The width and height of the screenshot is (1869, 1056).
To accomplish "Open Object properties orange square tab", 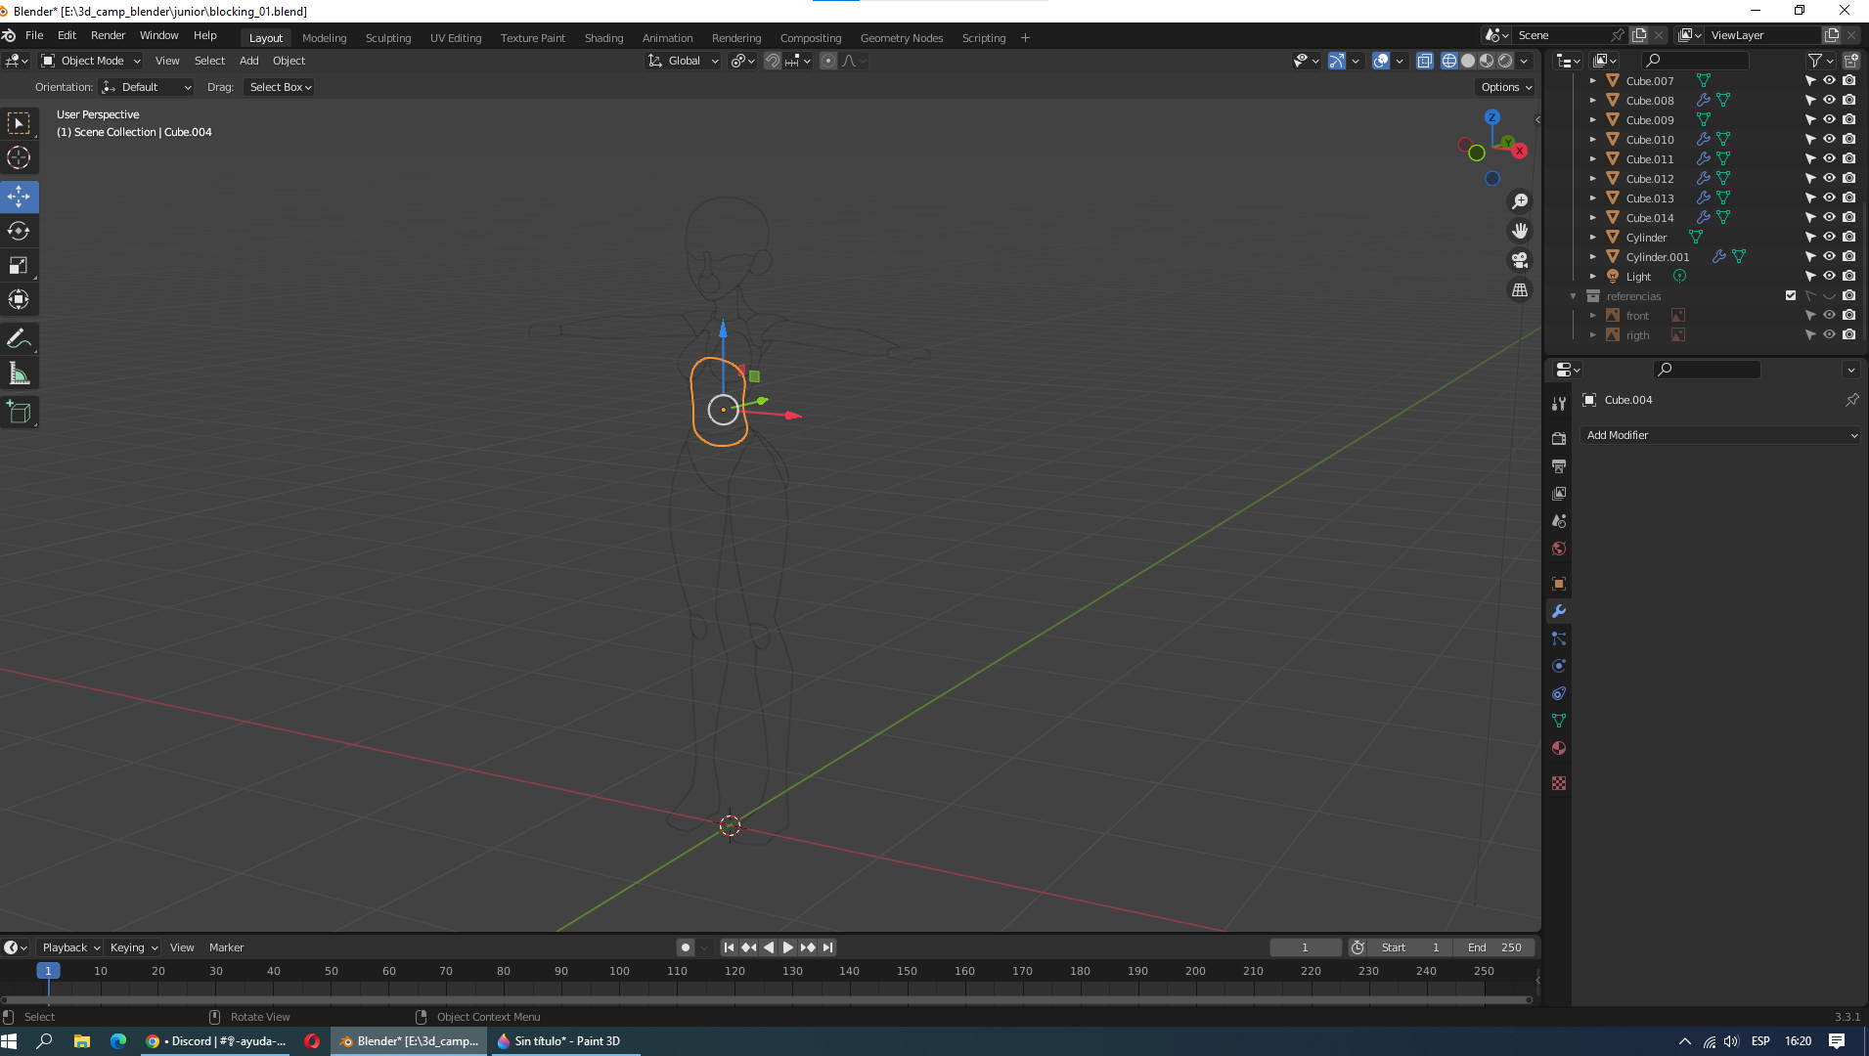I will click(x=1559, y=584).
